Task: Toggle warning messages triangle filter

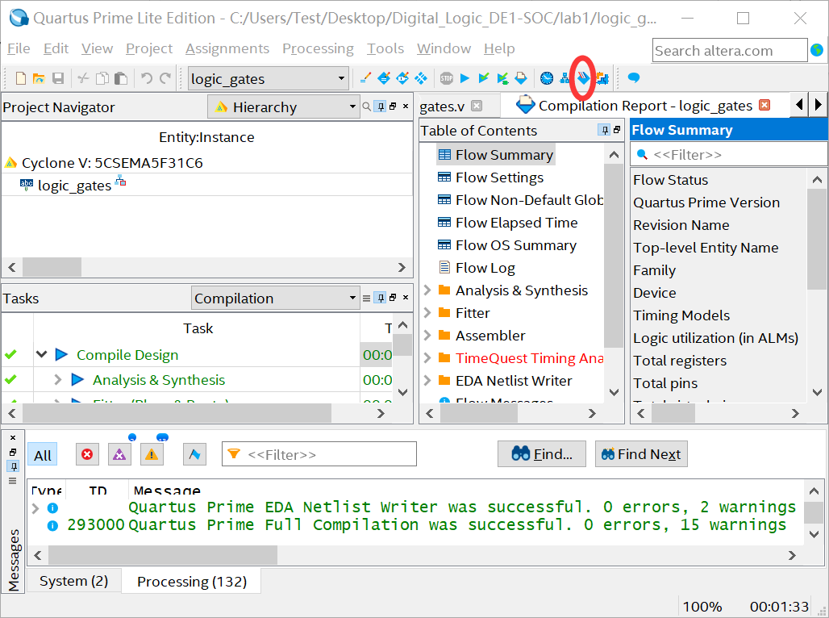Action: point(152,454)
